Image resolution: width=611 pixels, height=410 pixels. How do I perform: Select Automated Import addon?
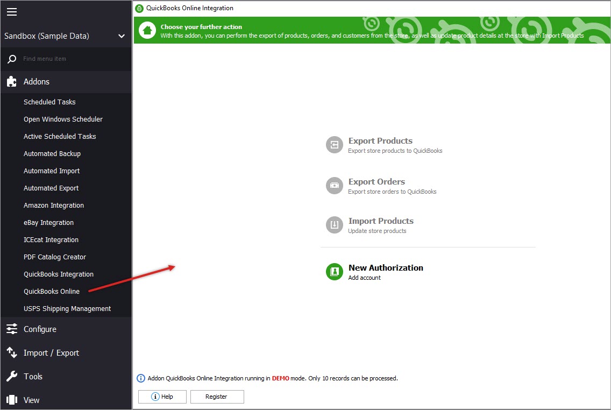(52, 171)
